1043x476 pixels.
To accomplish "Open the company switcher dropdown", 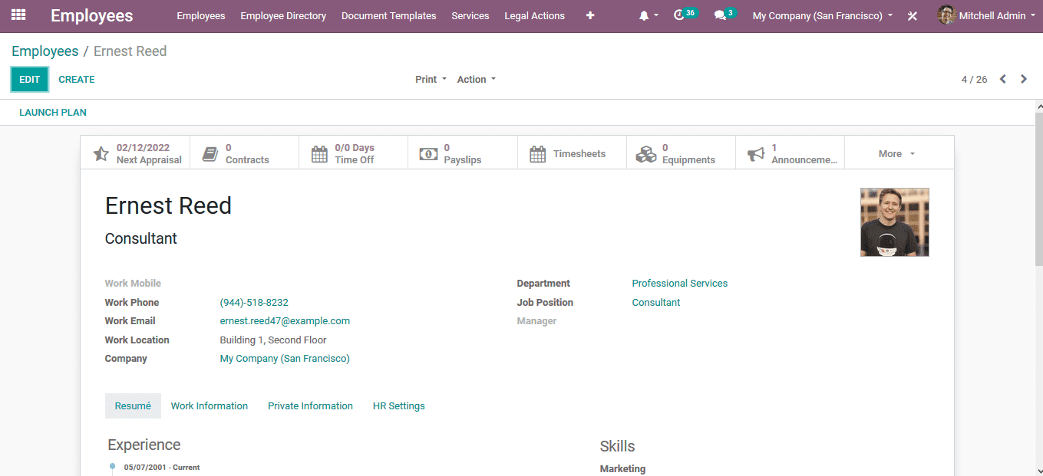I will pyautogui.click(x=822, y=15).
